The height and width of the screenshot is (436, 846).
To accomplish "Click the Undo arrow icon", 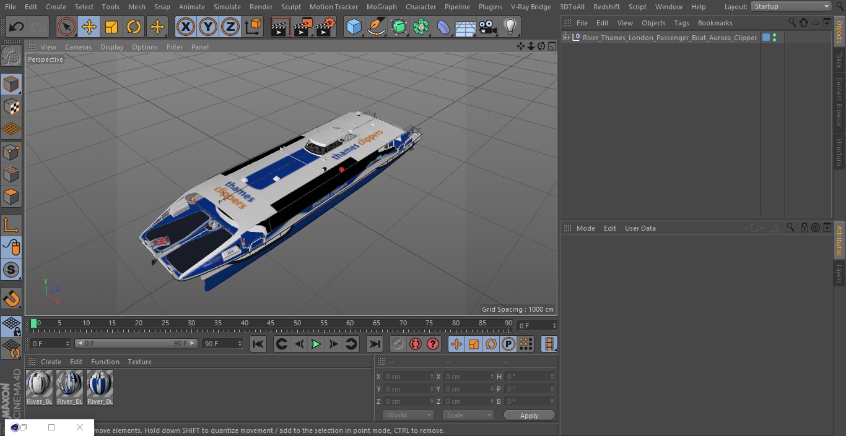I will (x=17, y=27).
